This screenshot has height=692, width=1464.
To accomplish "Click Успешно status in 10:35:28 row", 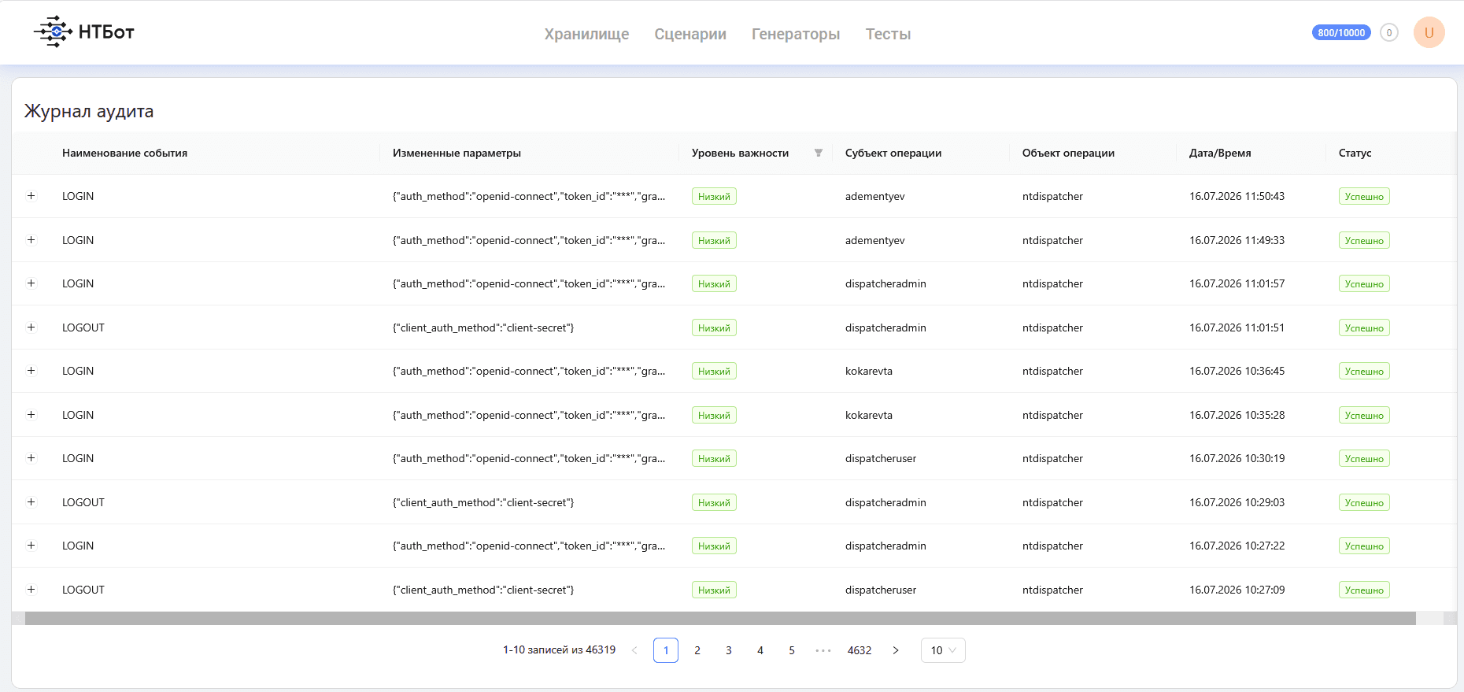I will (x=1364, y=415).
